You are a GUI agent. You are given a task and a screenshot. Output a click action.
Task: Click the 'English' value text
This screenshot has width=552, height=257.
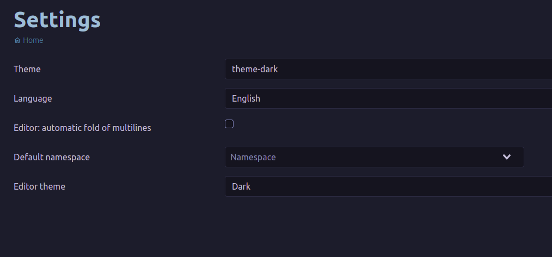246,99
